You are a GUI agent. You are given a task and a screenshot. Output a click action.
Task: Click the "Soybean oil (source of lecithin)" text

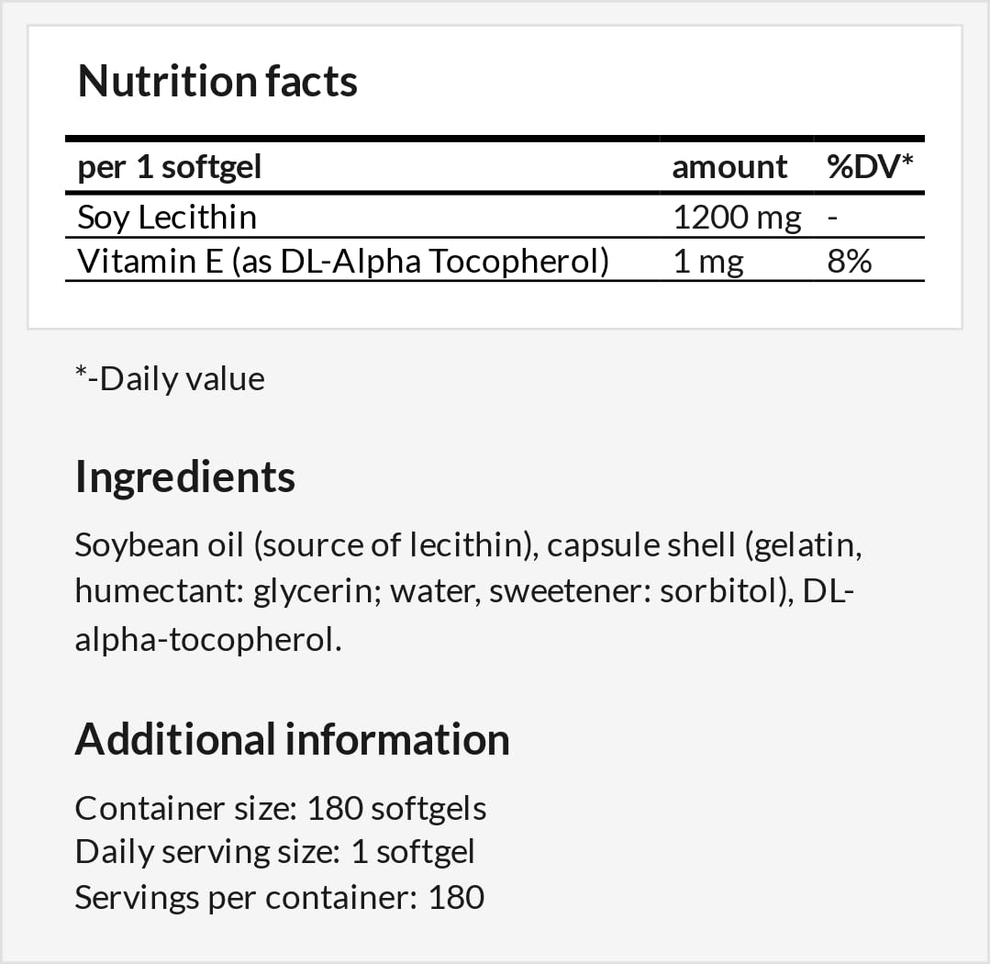[x=305, y=545]
